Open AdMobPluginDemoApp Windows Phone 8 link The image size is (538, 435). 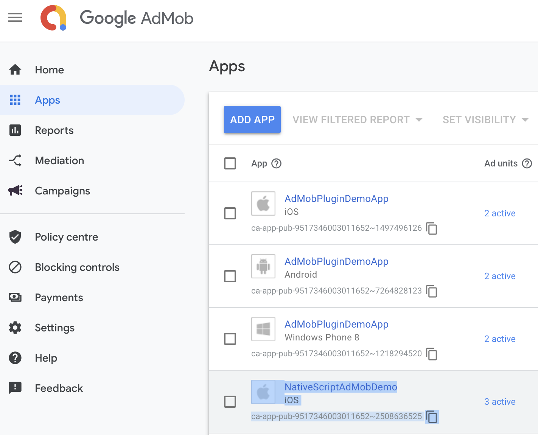tap(336, 324)
